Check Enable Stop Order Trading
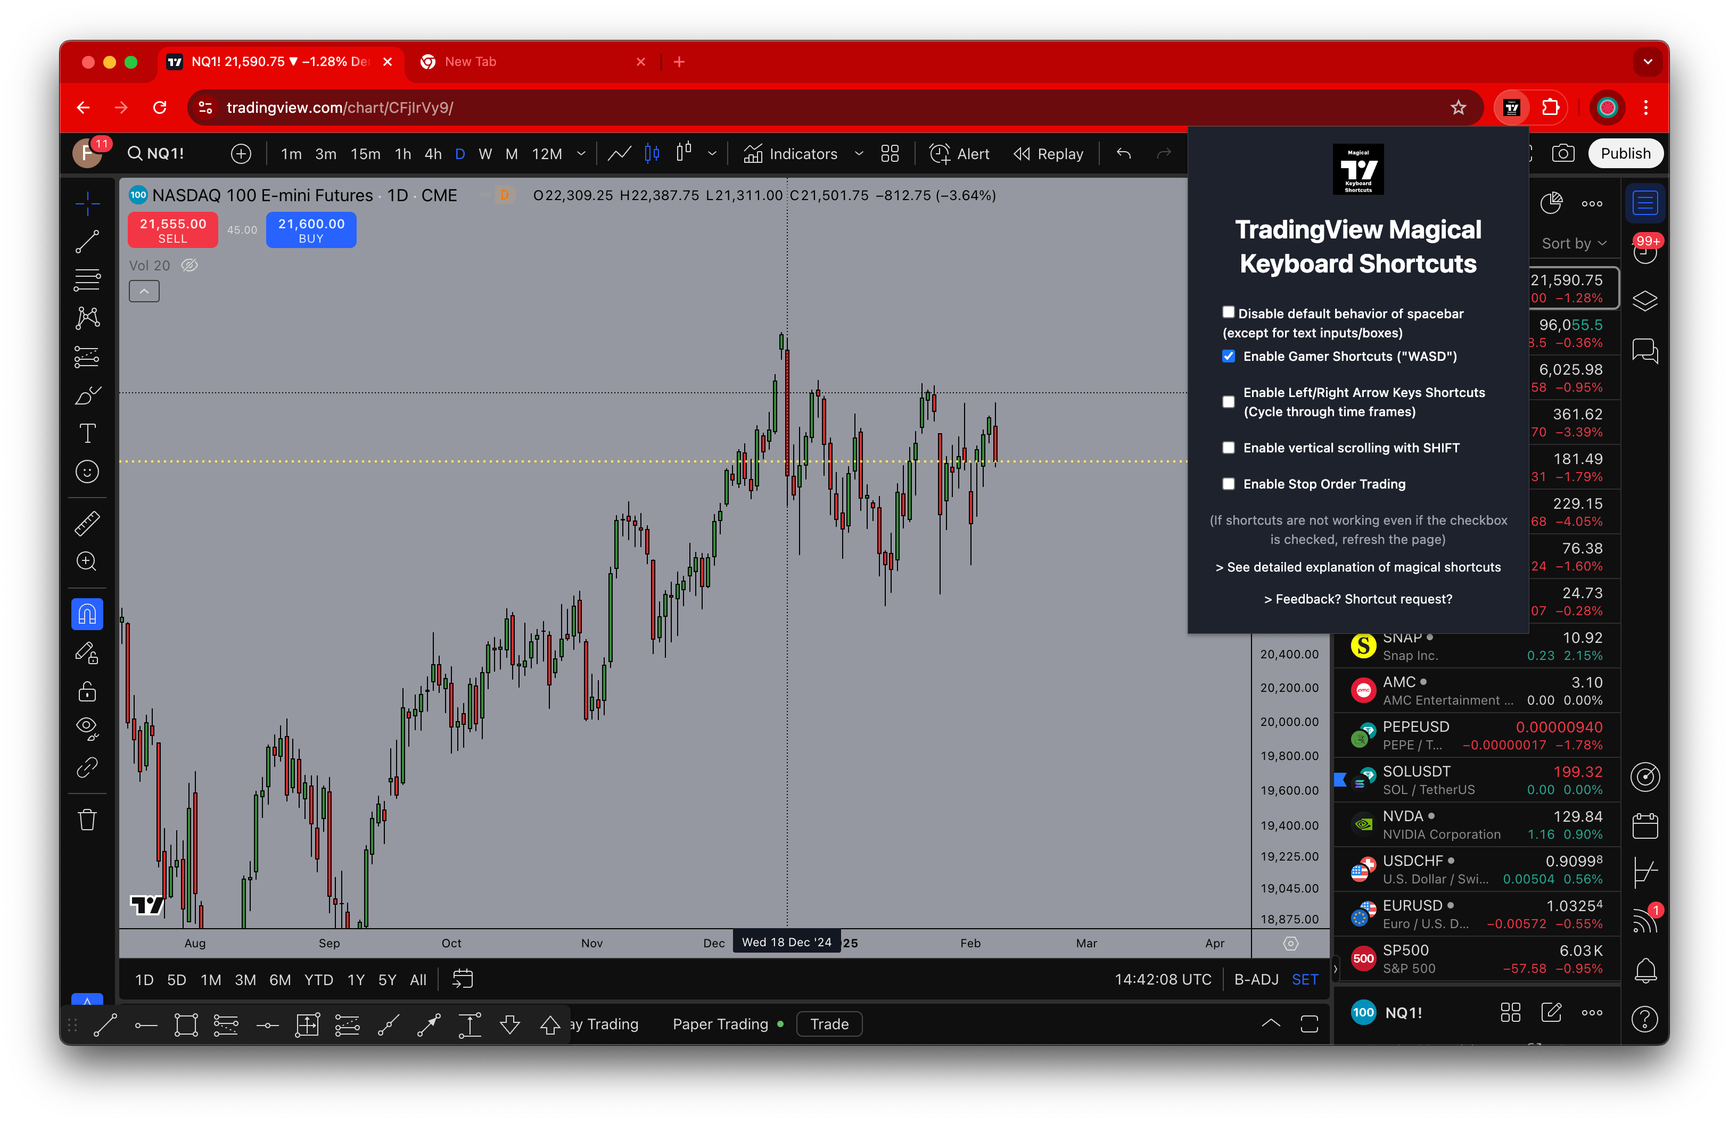The image size is (1729, 1124). point(1229,484)
